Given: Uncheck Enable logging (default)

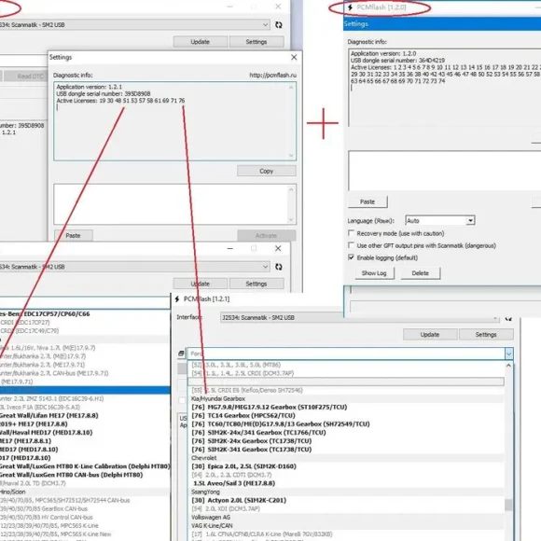Looking at the screenshot, I should (x=351, y=257).
